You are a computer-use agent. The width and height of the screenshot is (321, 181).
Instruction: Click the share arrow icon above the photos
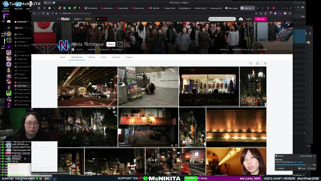265,63
